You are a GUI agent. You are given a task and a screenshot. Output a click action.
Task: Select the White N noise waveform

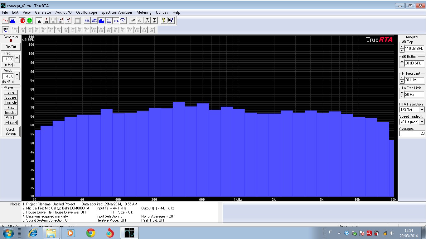(x=11, y=123)
